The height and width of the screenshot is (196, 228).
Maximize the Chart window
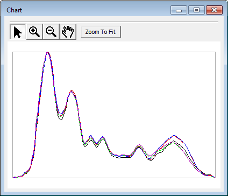(x=196, y=10)
